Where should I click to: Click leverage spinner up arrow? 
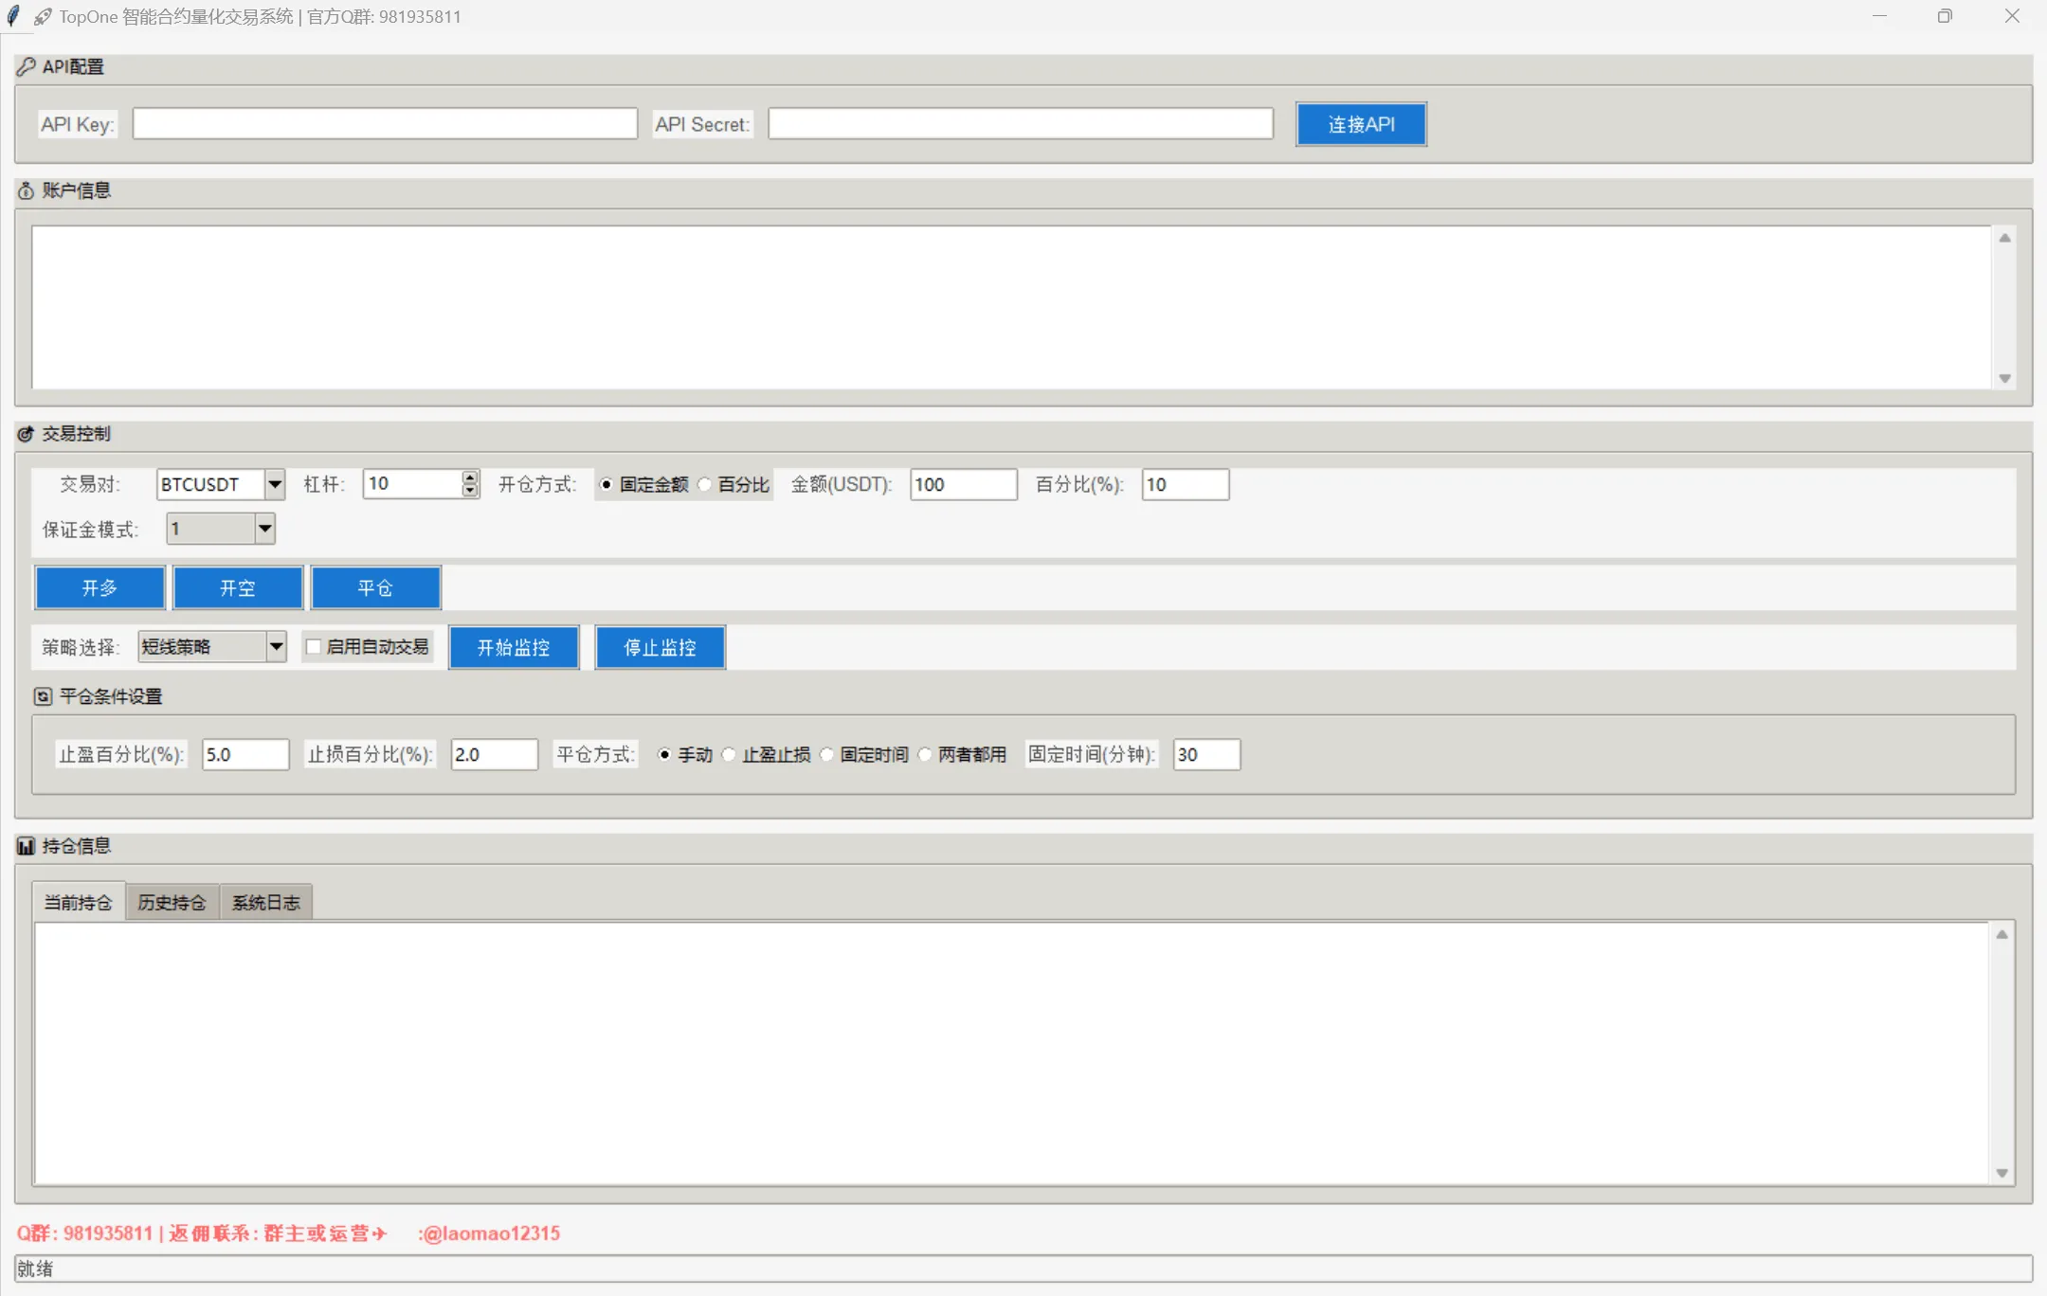click(x=470, y=477)
